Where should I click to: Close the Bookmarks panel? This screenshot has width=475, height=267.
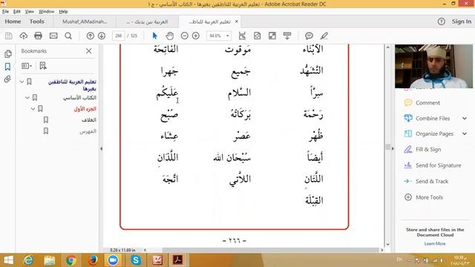pos(89,51)
